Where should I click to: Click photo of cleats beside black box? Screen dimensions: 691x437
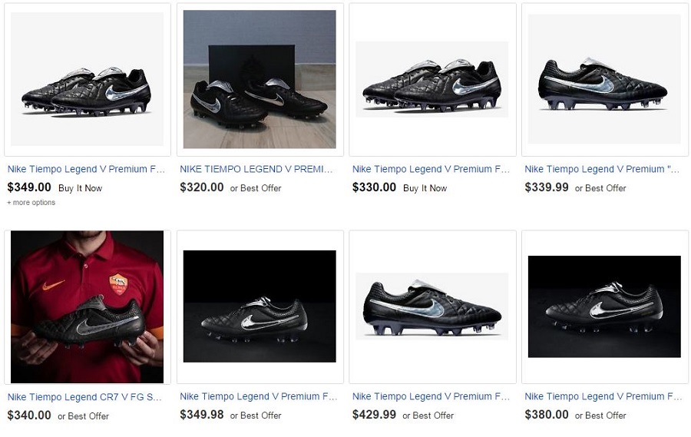tap(260, 80)
